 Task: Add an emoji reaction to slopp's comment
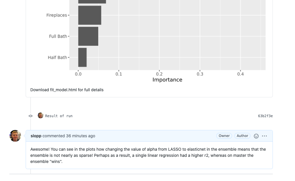tap(256, 136)
